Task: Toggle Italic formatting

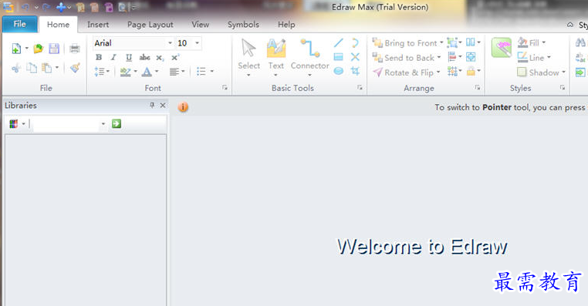Action: (x=113, y=57)
